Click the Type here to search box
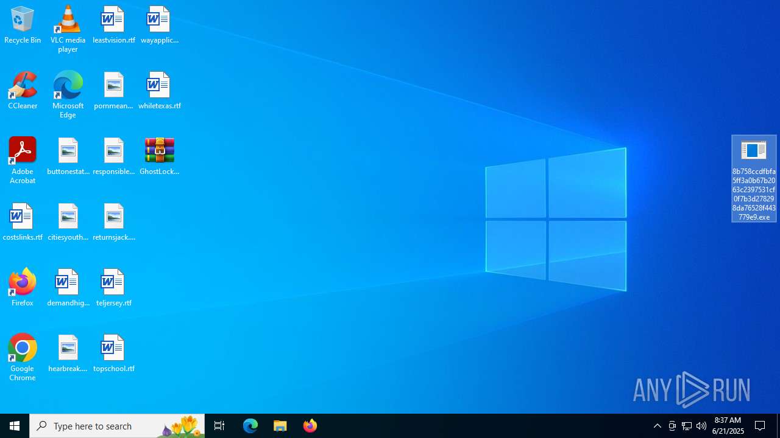Image resolution: width=780 pixels, height=438 pixels. click(x=117, y=426)
